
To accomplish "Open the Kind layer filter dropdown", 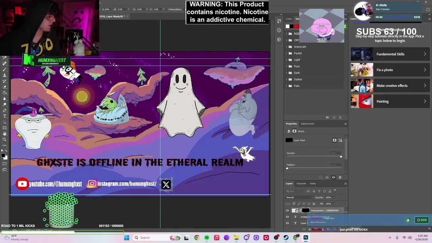I will coord(295,191).
